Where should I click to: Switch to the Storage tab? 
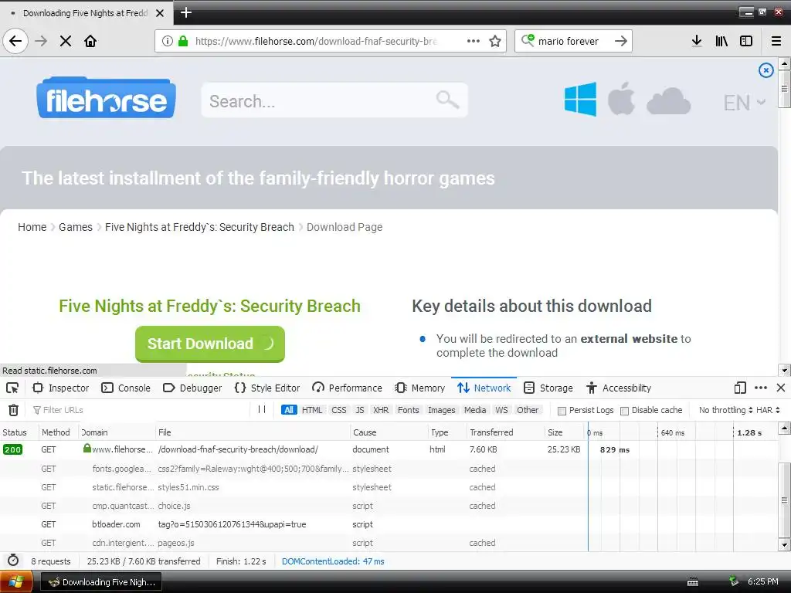pyautogui.click(x=548, y=388)
